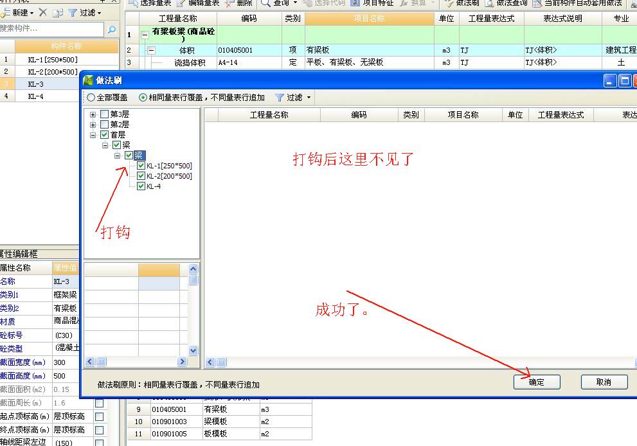Expand the 第2层 tree node

pyautogui.click(x=93, y=125)
